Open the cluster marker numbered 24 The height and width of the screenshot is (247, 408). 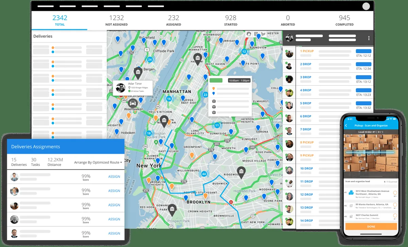[x=150, y=59]
